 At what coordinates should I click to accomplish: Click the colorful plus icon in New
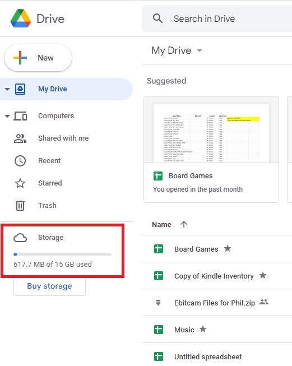click(x=20, y=58)
